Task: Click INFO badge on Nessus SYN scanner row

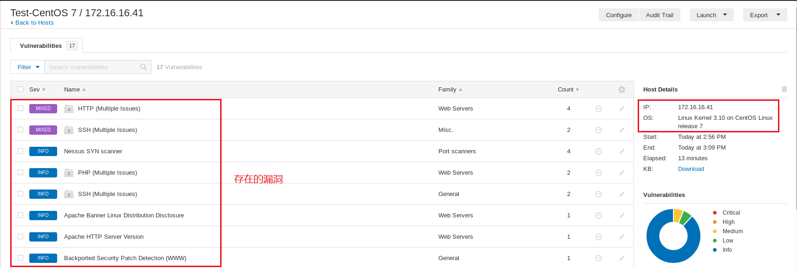Action: click(x=43, y=151)
